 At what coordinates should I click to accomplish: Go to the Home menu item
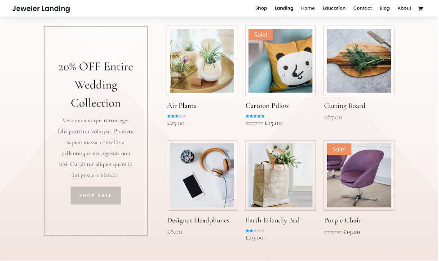(x=308, y=9)
